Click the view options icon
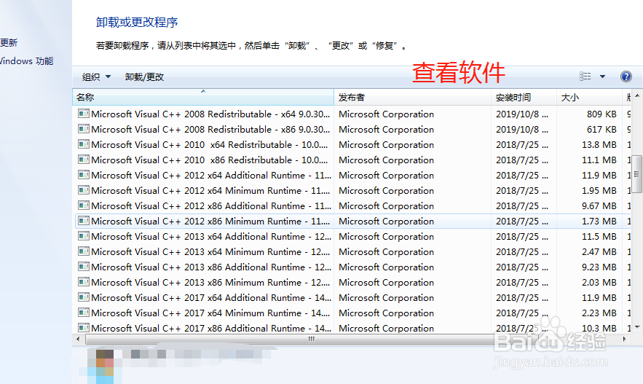 (x=585, y=77)
